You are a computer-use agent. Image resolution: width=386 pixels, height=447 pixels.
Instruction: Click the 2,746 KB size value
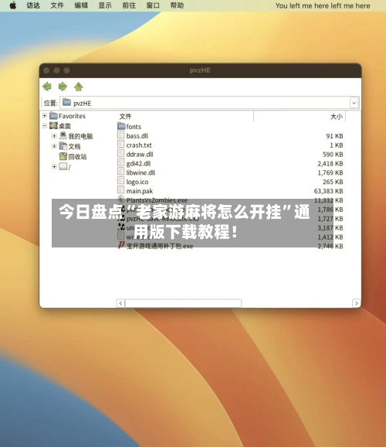point(330,246)
